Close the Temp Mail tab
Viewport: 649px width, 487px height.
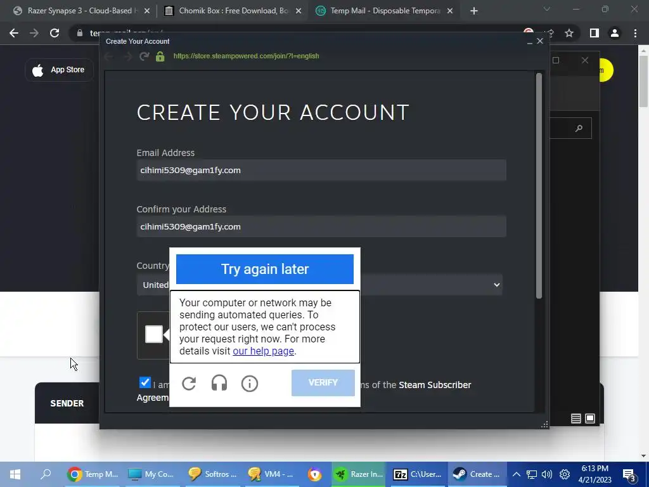[x=450, y=11]
